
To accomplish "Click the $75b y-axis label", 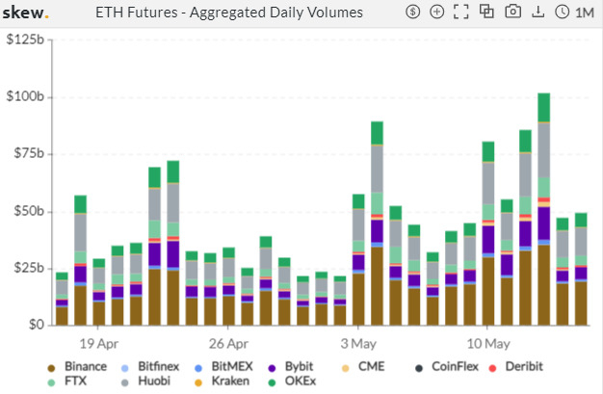I will pos(29,153).
